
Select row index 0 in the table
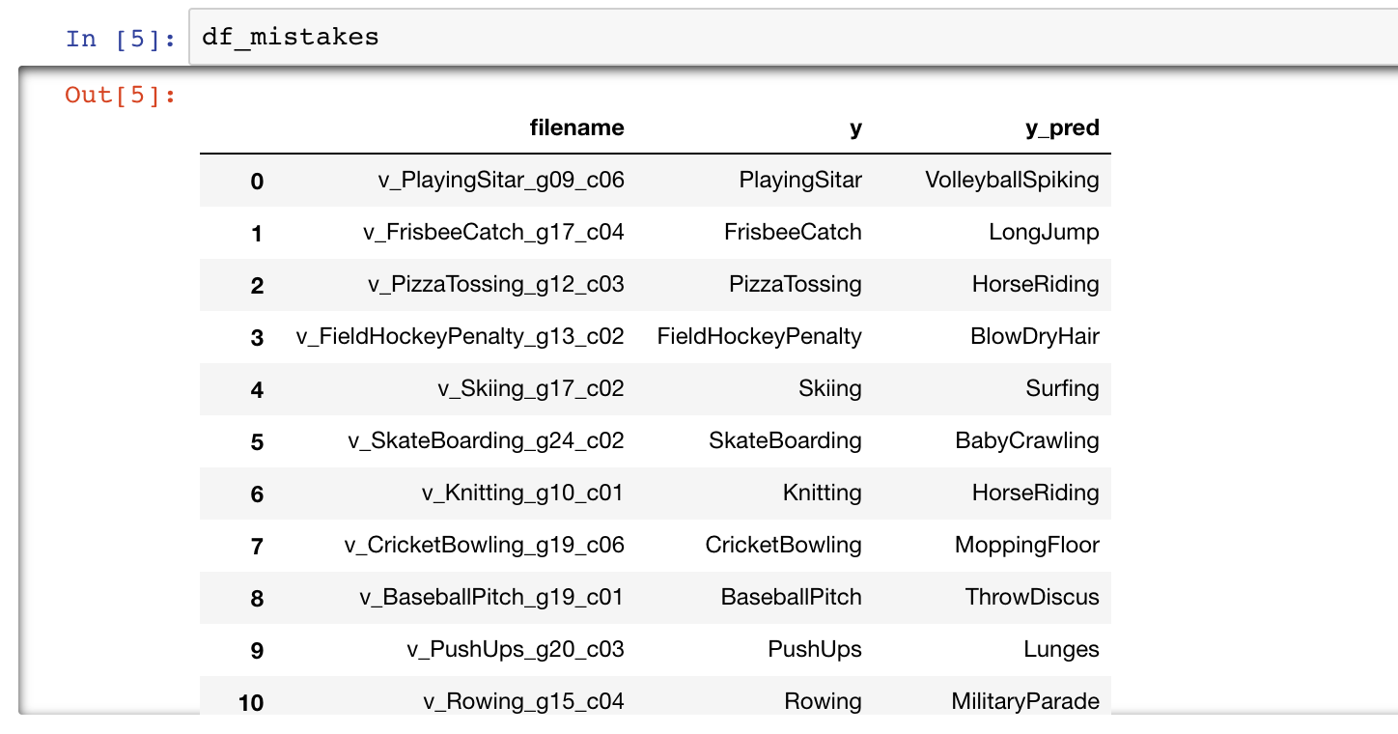click(x=257, y=181)
